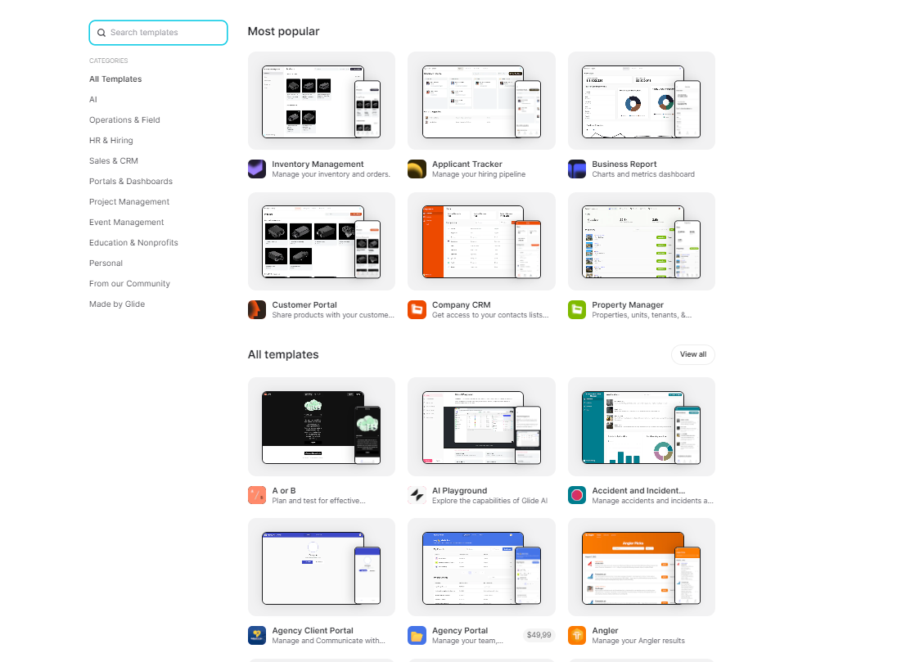Click the Inventory Management app icon
Screen dimensions: 897x662
point(257,169)
